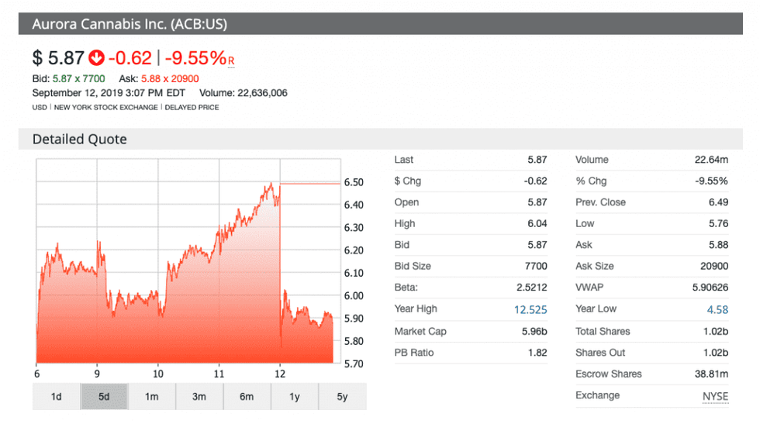Click the date 12 marker on chart axis
This screenshot has height=424, width=760.
[x=279, y=372]
